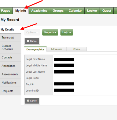The width and height of the screenshot is (117, 120).
Task: Open the Photo sub-tab
Action: [x=77, y=49]
